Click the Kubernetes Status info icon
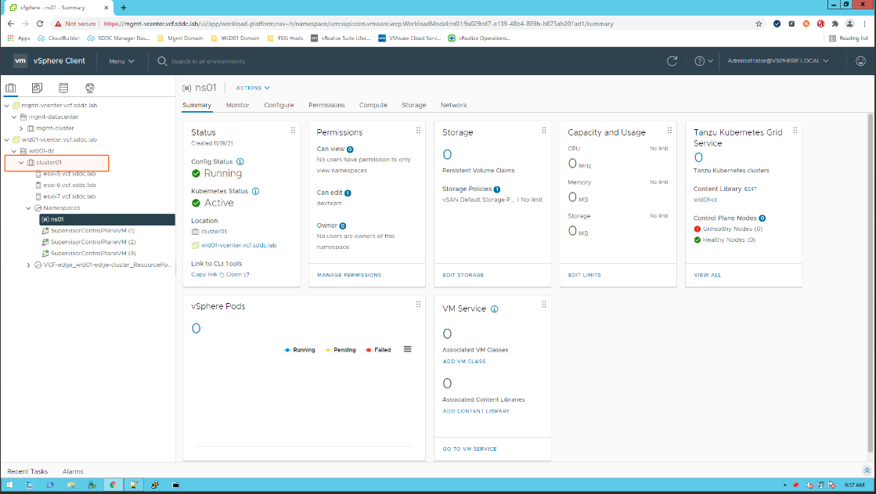Image resolution: width=876 pixels, height=494 pixels. coord(256,191)
